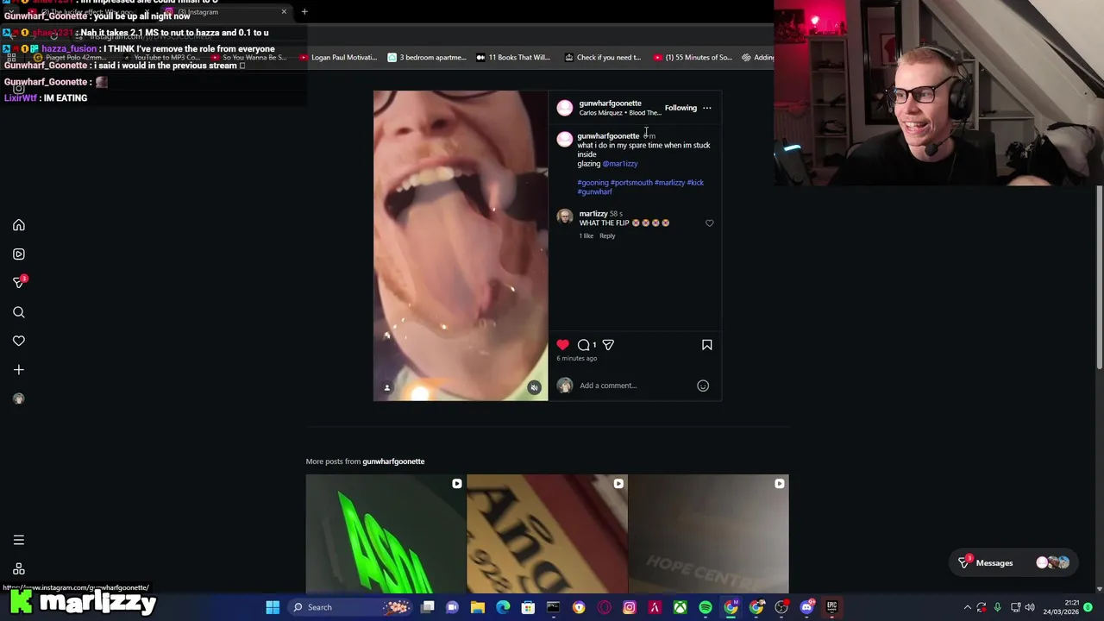View likes on marlizzy's comment
The width and height of the screenshot is (1104, 621).
pos(586,236)
